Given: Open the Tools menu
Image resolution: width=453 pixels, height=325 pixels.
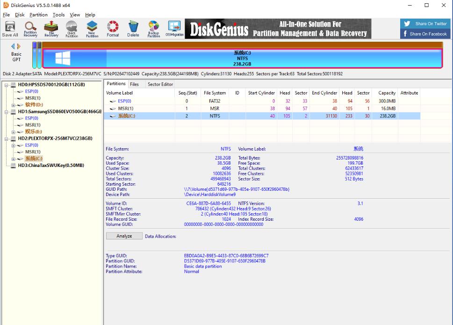Looking at the screenshot, I should click(58, 14).
